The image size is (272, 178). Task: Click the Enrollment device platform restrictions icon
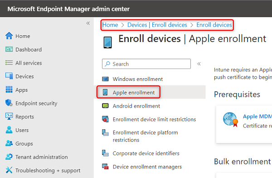pos(105,132)
